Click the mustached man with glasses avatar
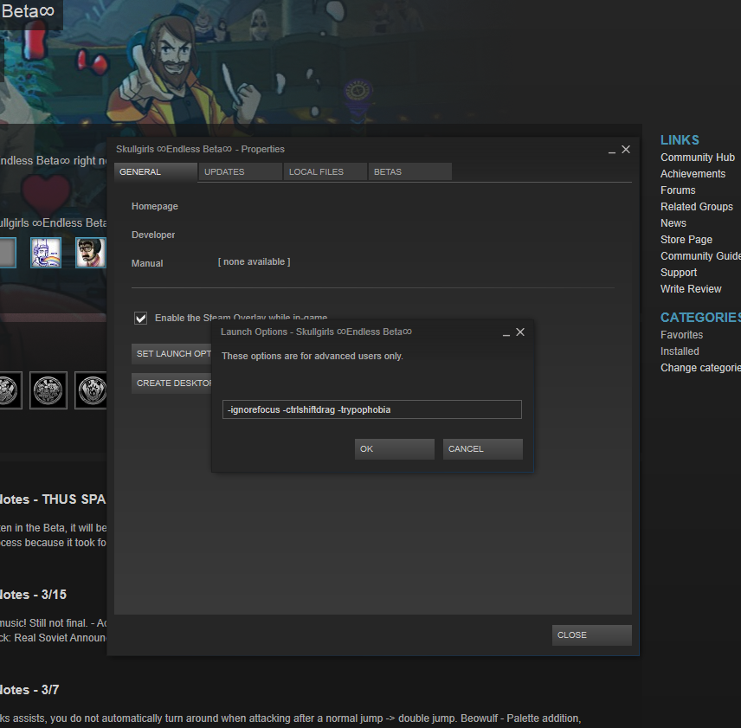 90,252
